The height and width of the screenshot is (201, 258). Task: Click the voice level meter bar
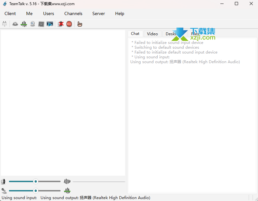click(x=99, y=182)
